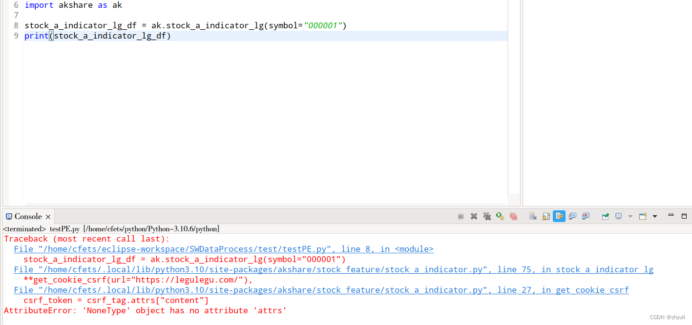Toggle the Scroll Lock padlock icon

(546, 216)
